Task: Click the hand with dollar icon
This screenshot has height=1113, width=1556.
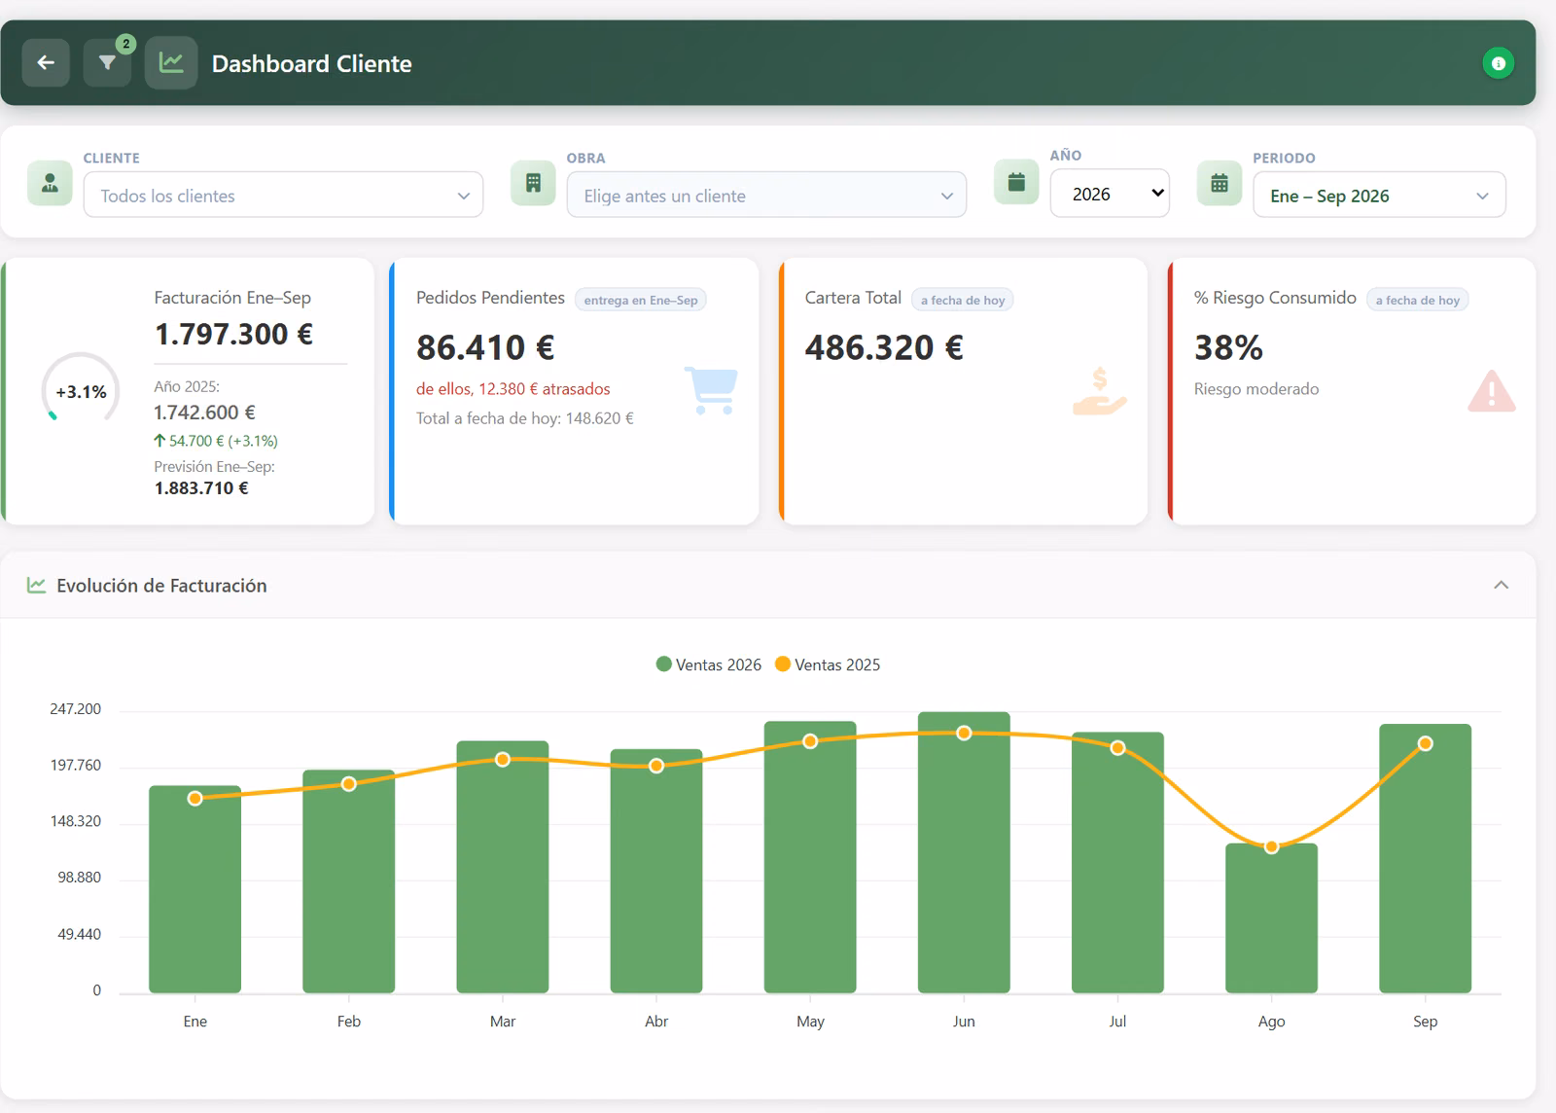Action: click(1100, 390)
